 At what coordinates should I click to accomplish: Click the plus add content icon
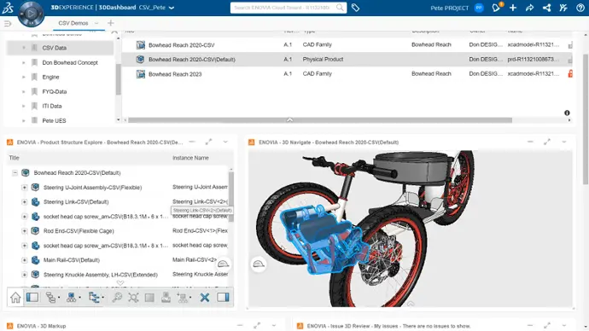(513, 8)
